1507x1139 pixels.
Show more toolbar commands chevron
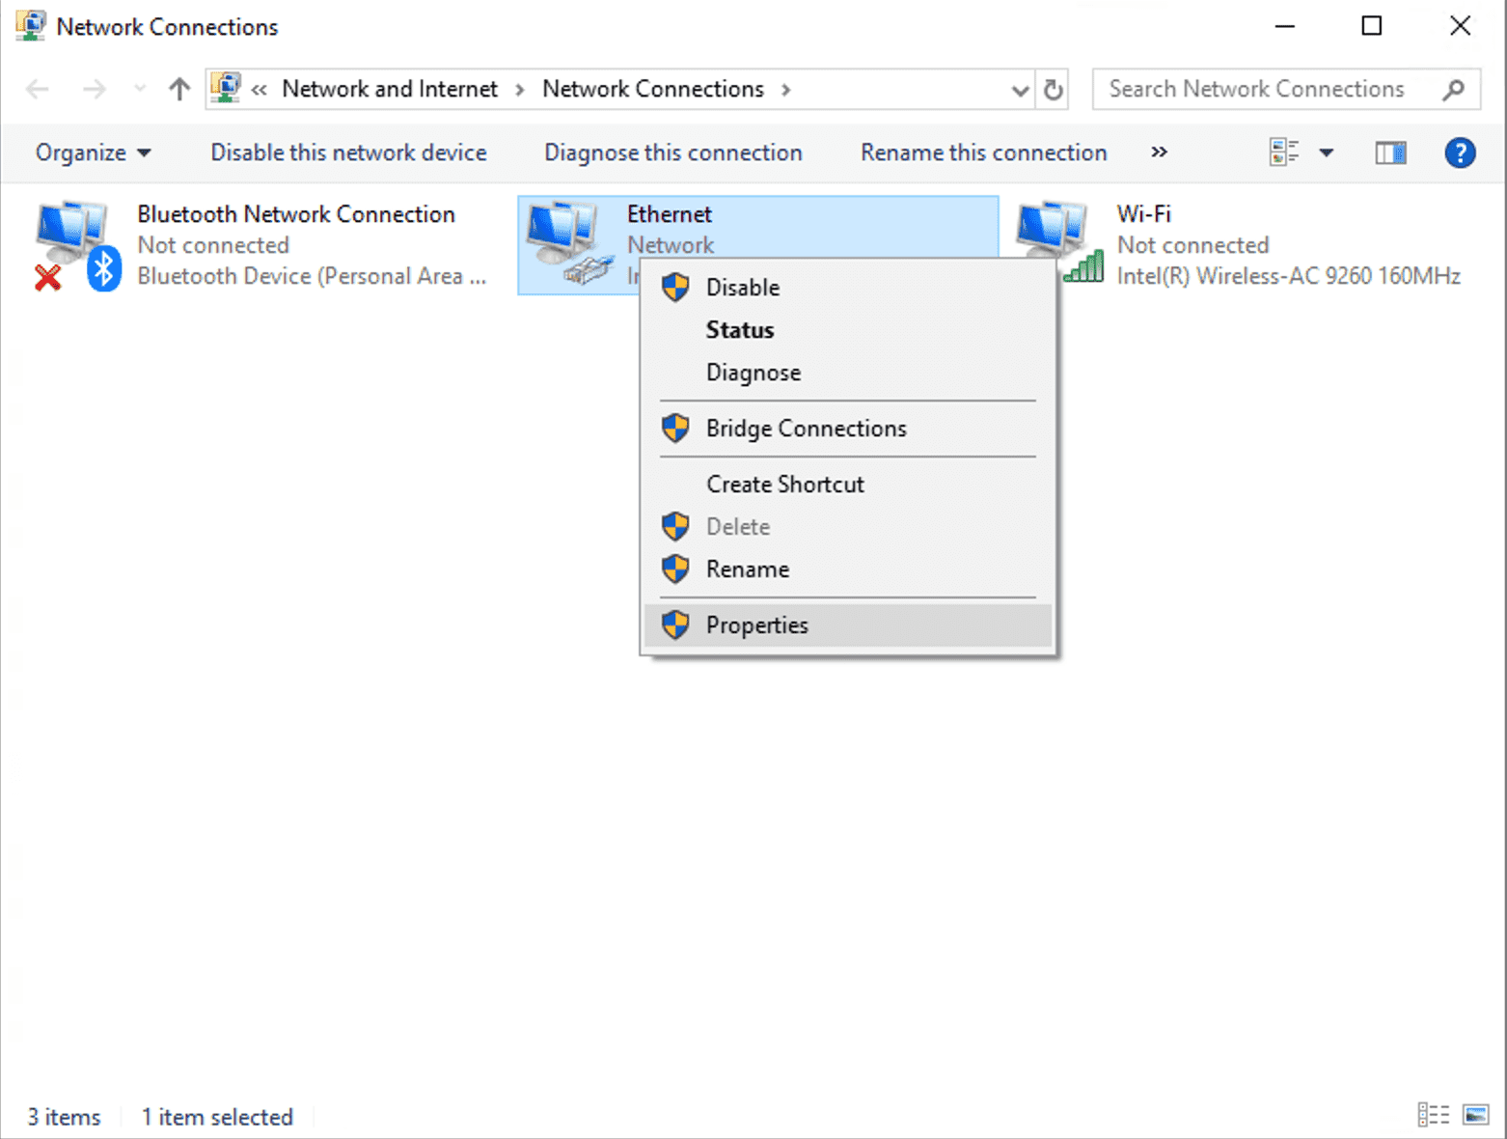pos(1159,153)
